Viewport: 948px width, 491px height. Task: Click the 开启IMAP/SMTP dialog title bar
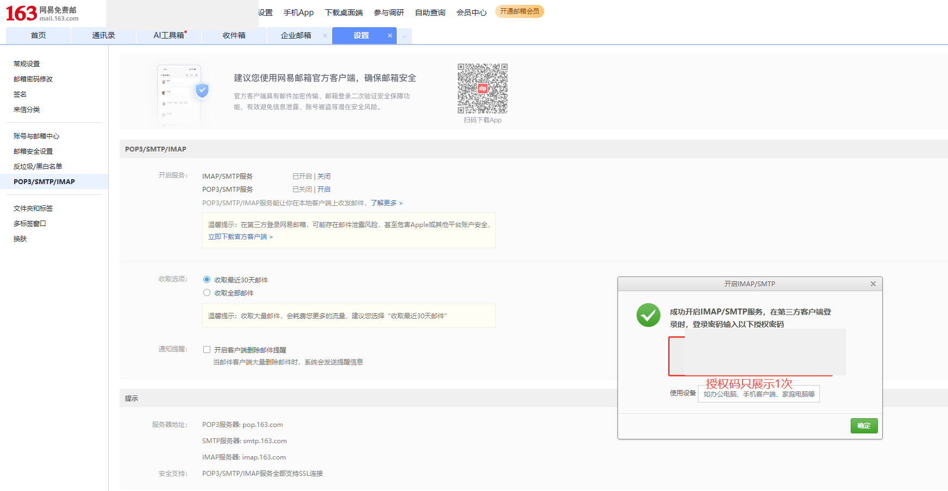click(x=750, y=284)
